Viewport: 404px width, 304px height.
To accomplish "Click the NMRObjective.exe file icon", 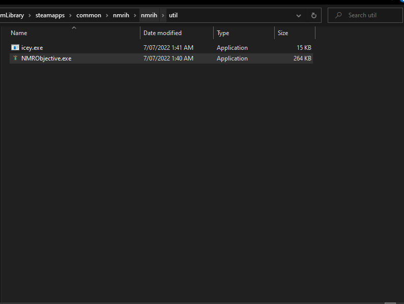I will click(x=15, y=58).
